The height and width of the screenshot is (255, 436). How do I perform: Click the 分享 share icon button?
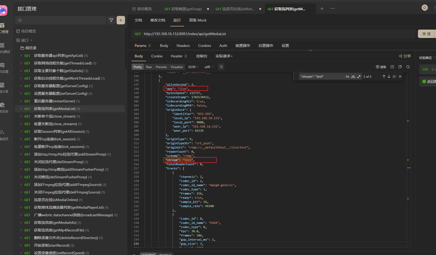pos(405,56)
